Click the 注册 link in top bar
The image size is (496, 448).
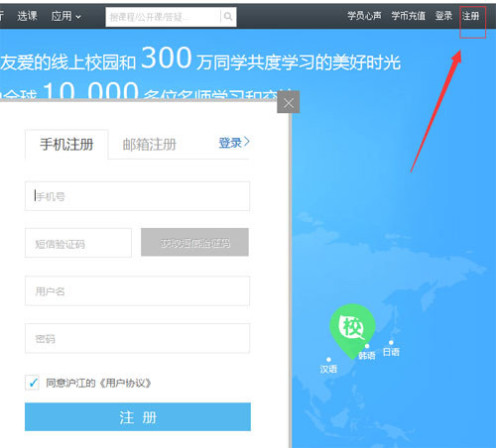point(470,16)
